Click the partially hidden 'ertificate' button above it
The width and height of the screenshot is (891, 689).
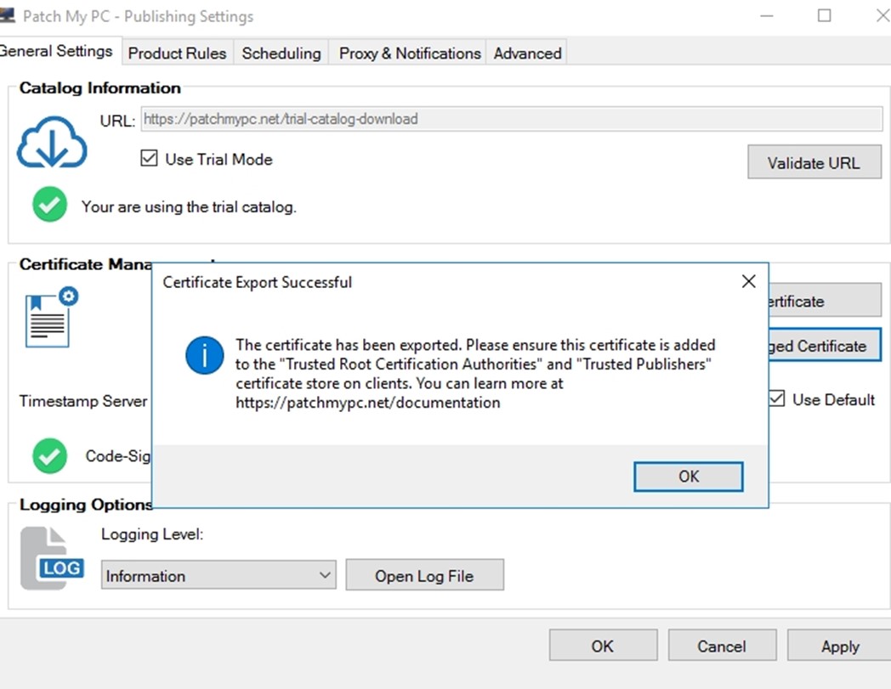pos(825,301)
